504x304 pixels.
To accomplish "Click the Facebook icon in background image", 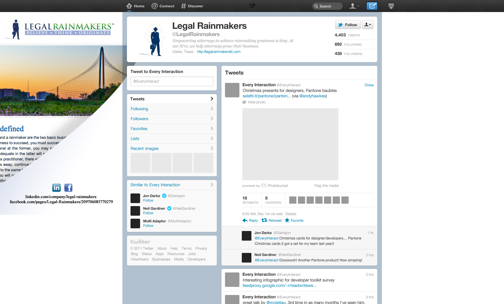I will [68, 188].
